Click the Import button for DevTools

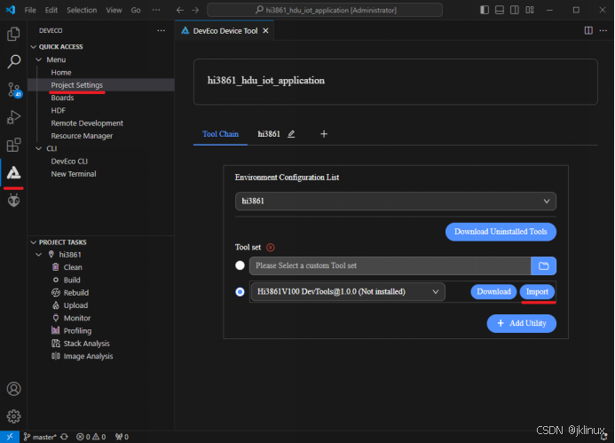click(537, 292)
